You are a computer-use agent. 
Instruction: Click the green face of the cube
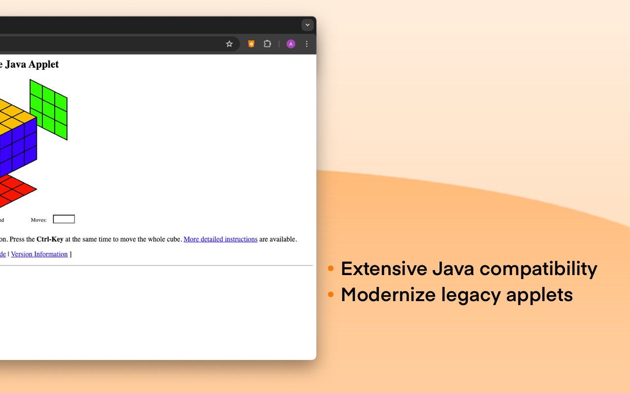pyautogui.click(x=48, y=110)
